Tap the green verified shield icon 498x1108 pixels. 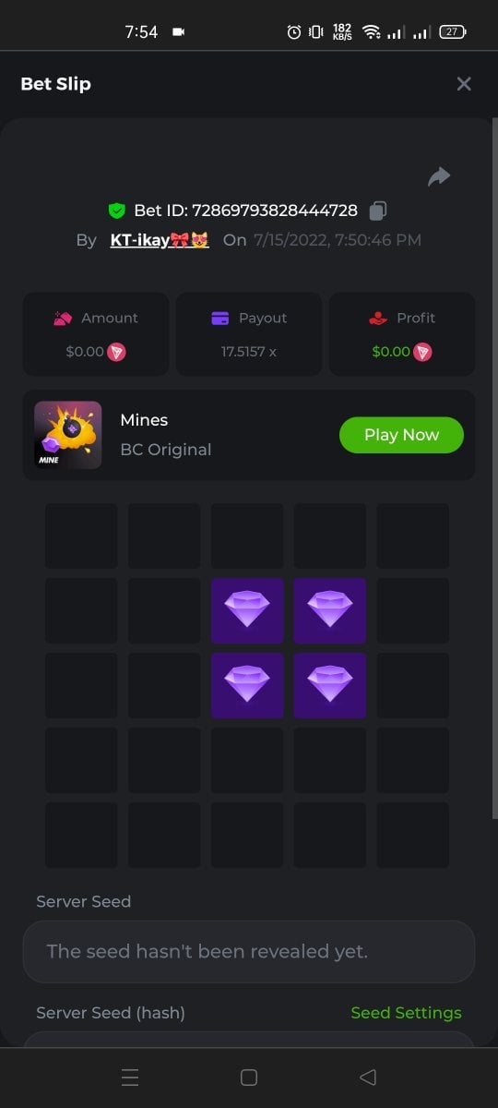click(116, 211)
